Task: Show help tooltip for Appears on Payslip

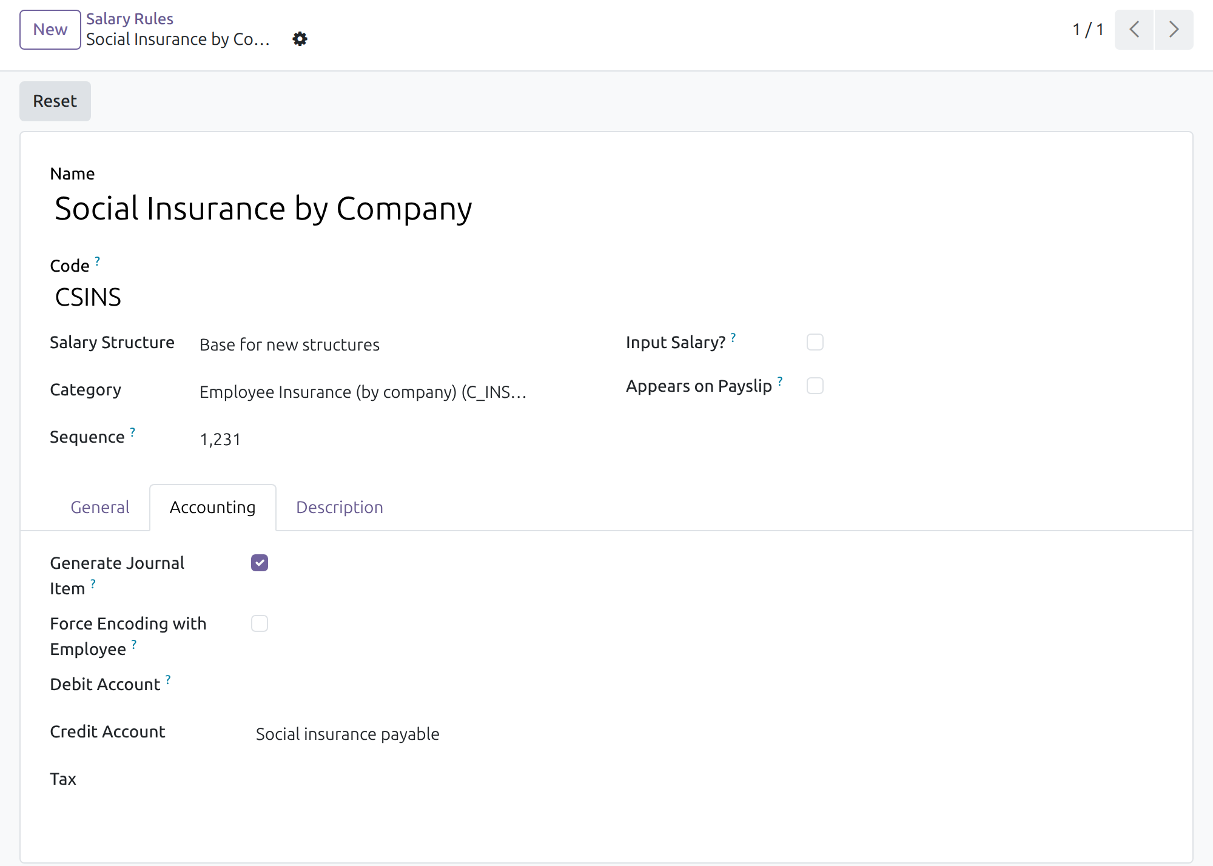Action: tap(780, 381)
